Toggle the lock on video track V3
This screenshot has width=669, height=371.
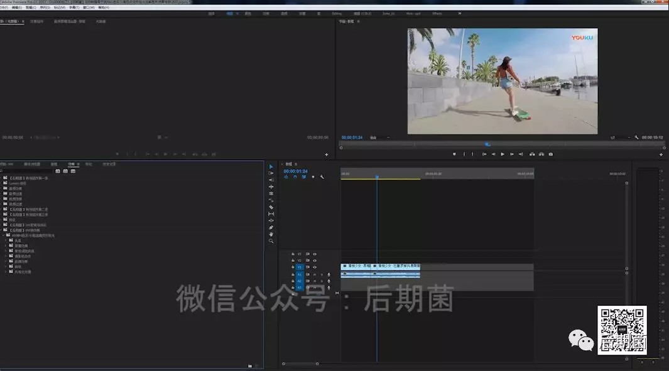coord(293,254)
